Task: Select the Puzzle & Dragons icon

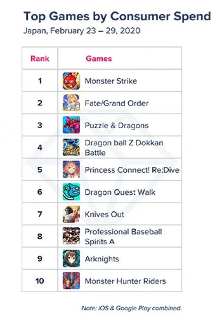Action: pyautogui.click(x=71, y=125)
